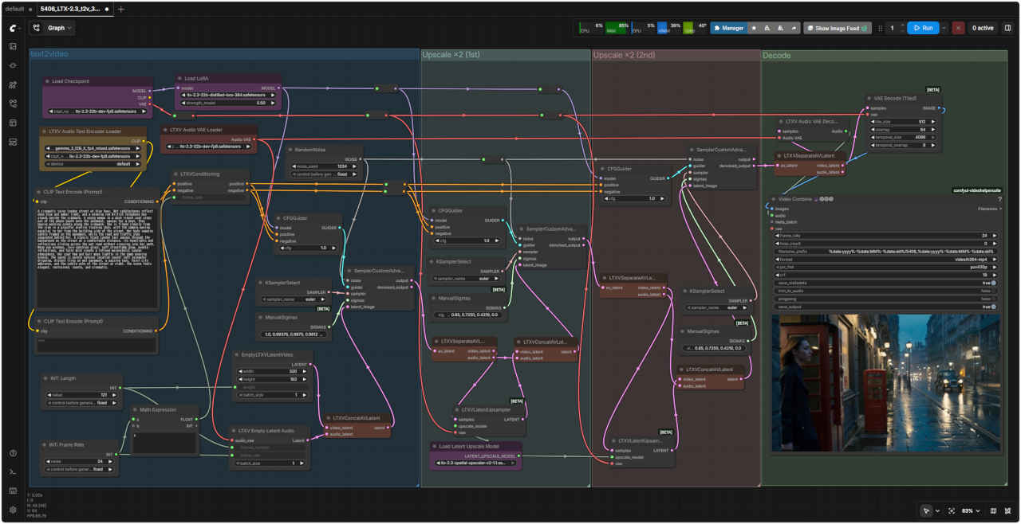Adjust strength_model value in Load LoRA
Screen dimensions: 1021x524
coord(227,103)
